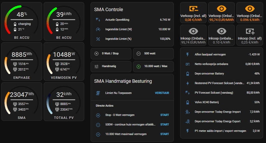The width and height of the screenshot is (266, 143).
Task: Open the Handmatig mode selector
Action: (x=111, y=66)
